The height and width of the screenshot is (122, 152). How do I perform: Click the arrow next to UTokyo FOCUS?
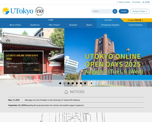[142, 20]
